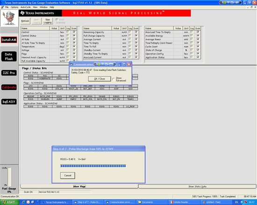Open the Options menu
The width and height of the screenshot is (257, 205).
pyautogui.click(x=14, y=7)
